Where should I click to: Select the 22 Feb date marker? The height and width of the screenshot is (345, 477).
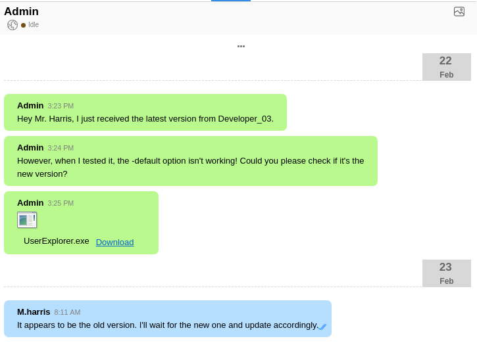pyautogui.click(x=446, y=67)
